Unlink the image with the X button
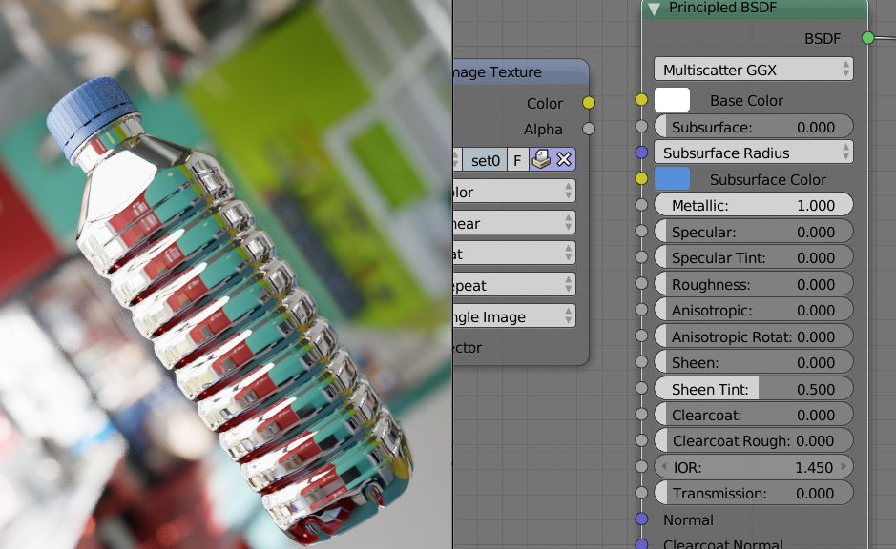 tap(564, 160)
